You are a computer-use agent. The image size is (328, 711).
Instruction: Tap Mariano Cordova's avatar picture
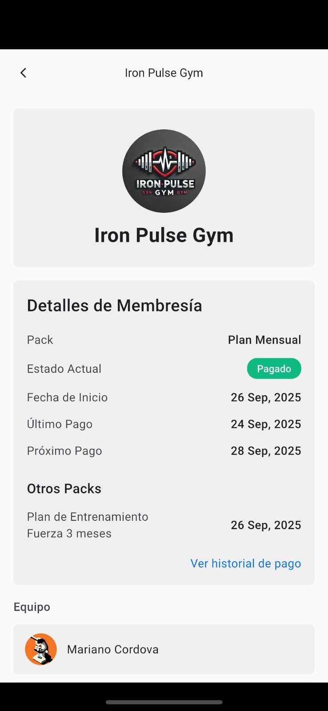[41, 649]
